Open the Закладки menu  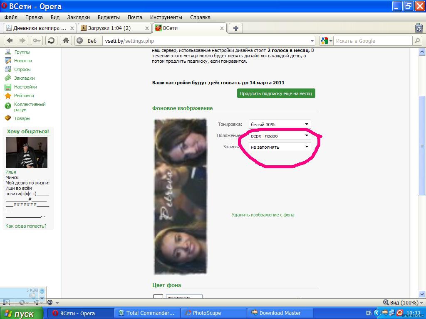(78, 17)
